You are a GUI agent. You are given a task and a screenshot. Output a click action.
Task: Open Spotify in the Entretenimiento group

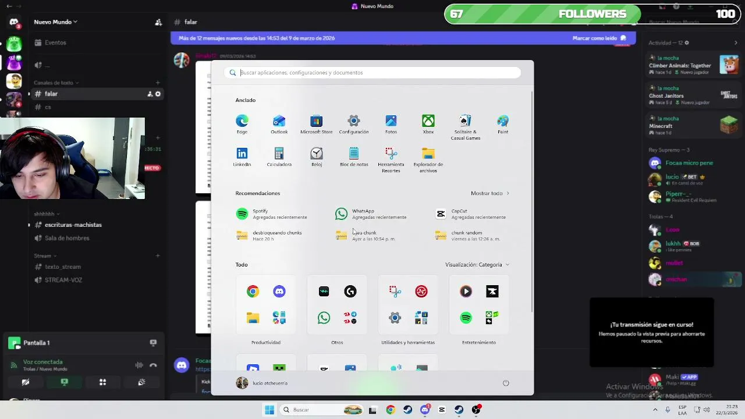[466, 318]
